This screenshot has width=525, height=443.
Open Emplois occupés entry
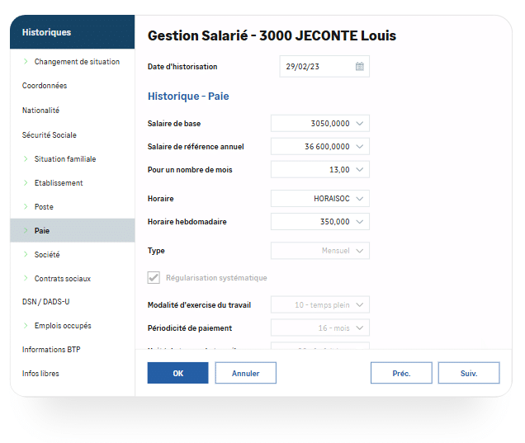pyautogui.click(x=63, y=326)
